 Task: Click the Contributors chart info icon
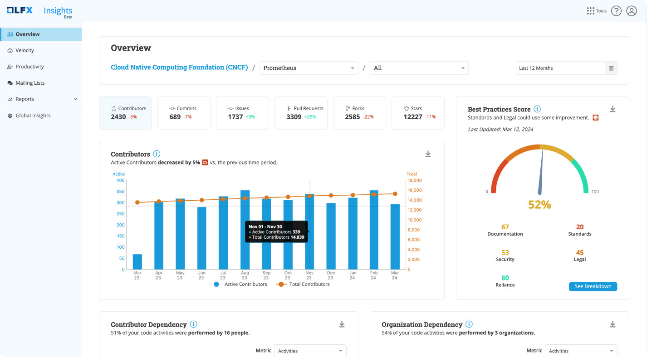tap(157, 154)
